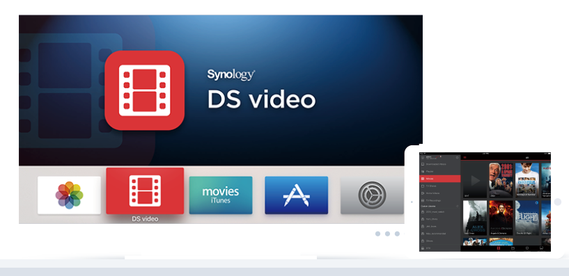Open Home Videos in the iPad sidebar
Screen dimensions: 569x276
tap(440, 193)
